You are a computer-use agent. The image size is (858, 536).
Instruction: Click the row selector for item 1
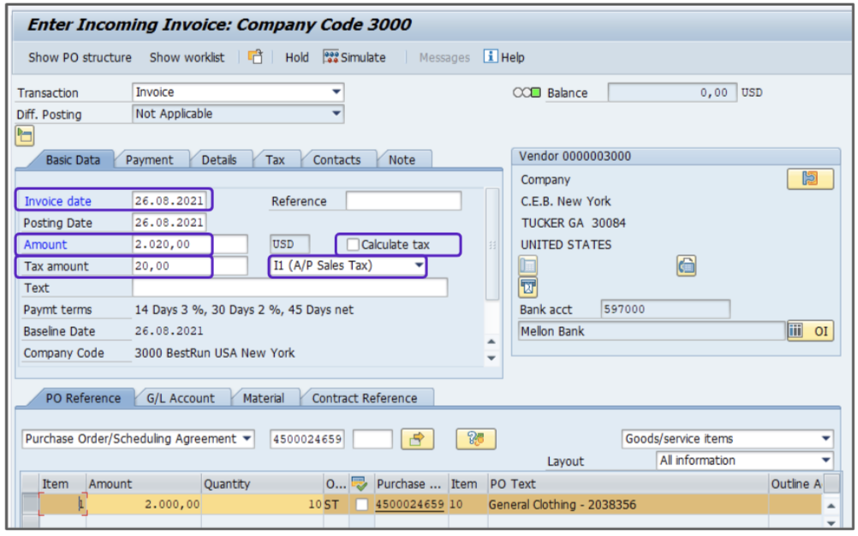pyautogui.click(x=30, y=505)
